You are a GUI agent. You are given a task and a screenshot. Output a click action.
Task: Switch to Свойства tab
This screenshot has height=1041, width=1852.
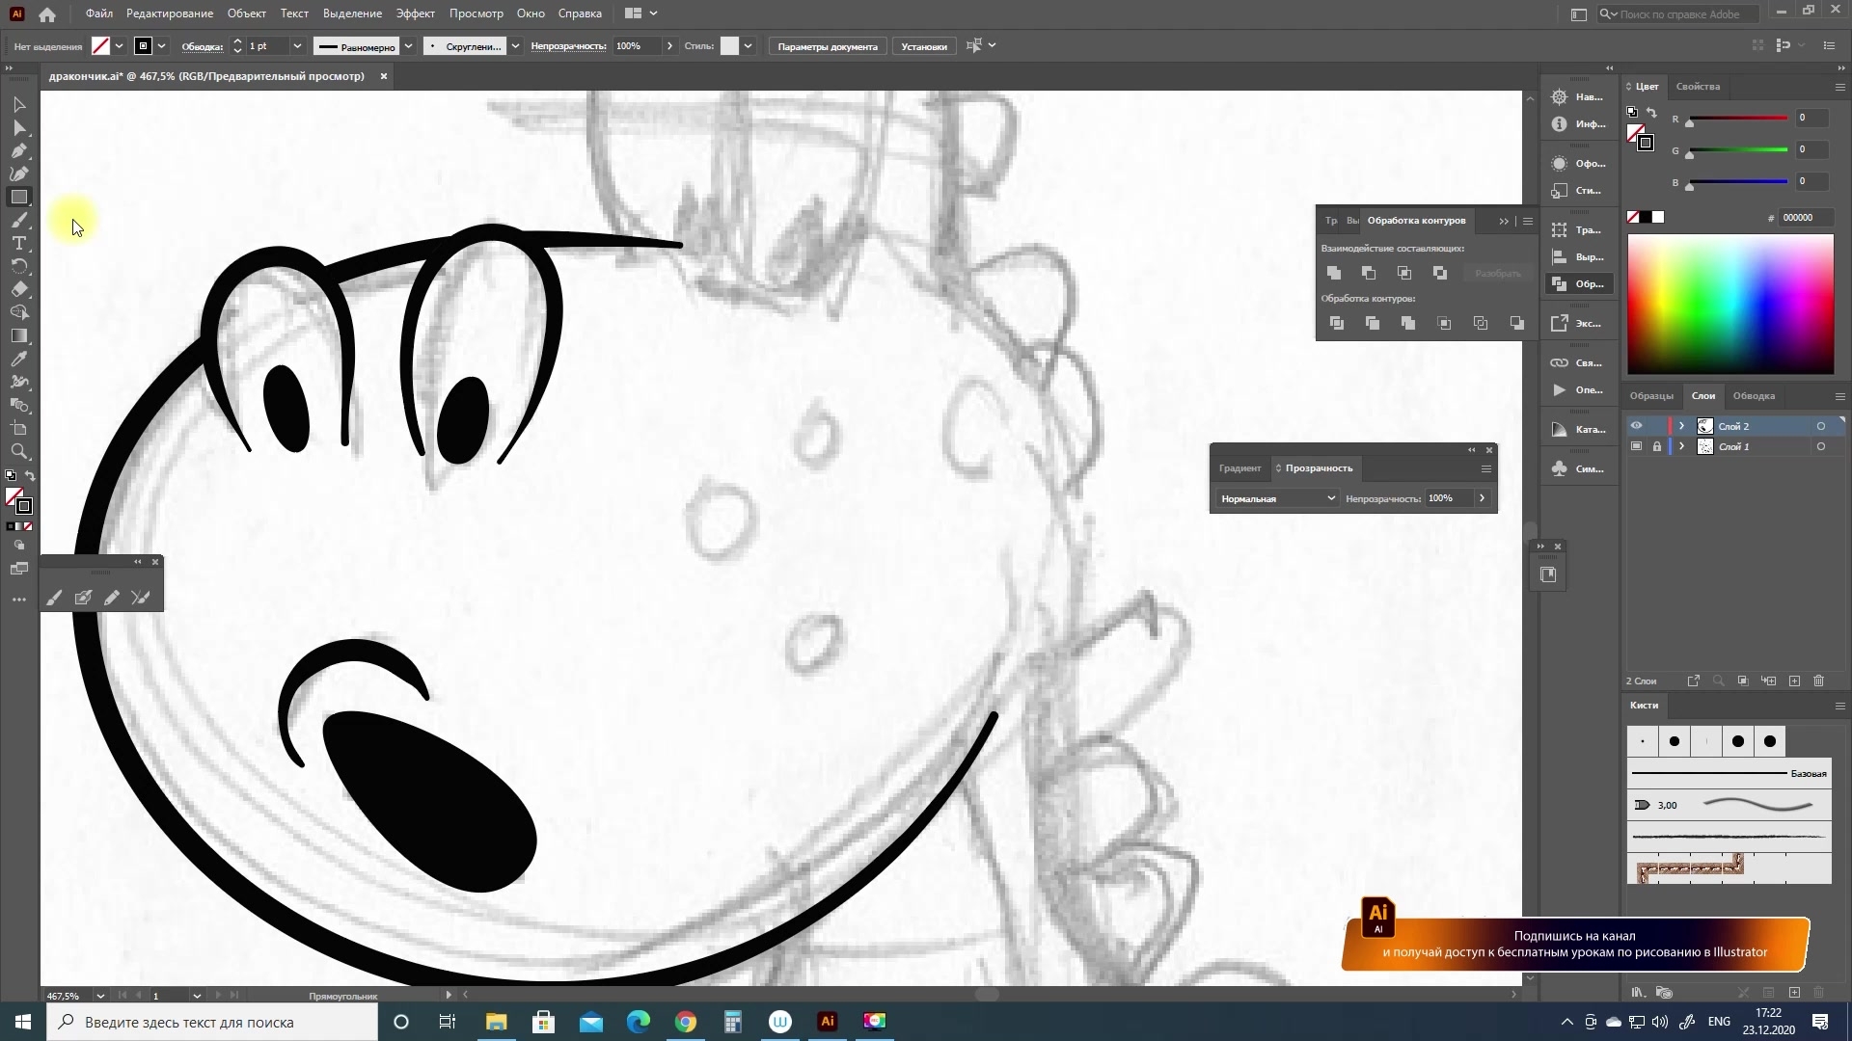point(1698,87)
